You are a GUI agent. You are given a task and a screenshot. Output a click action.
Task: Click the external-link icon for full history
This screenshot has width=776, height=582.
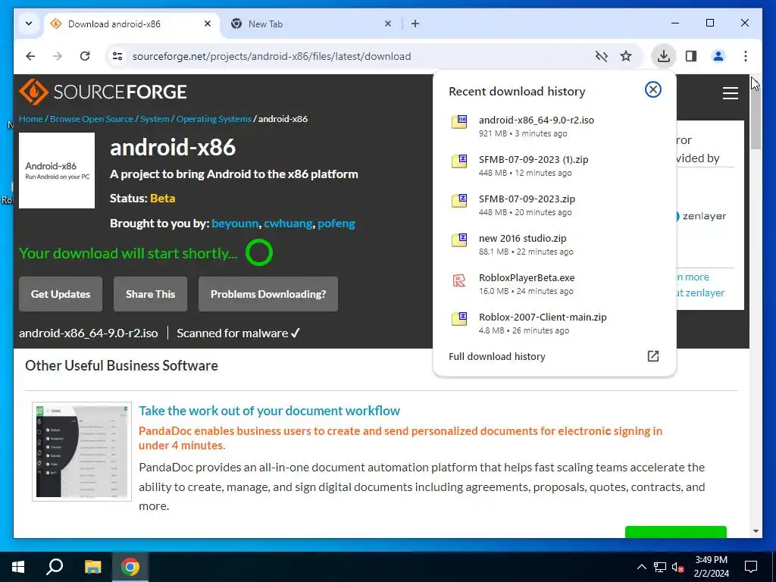coord(652,356)
